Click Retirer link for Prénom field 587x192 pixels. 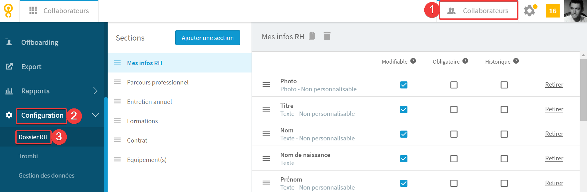[x=554, y=183]
